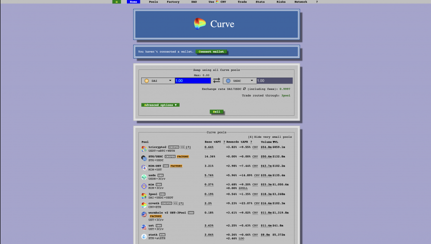Viewport: 431px width, 244px height.
Task: Click the FACTORY tag on MIM-UST row
Action: point(176,166)
